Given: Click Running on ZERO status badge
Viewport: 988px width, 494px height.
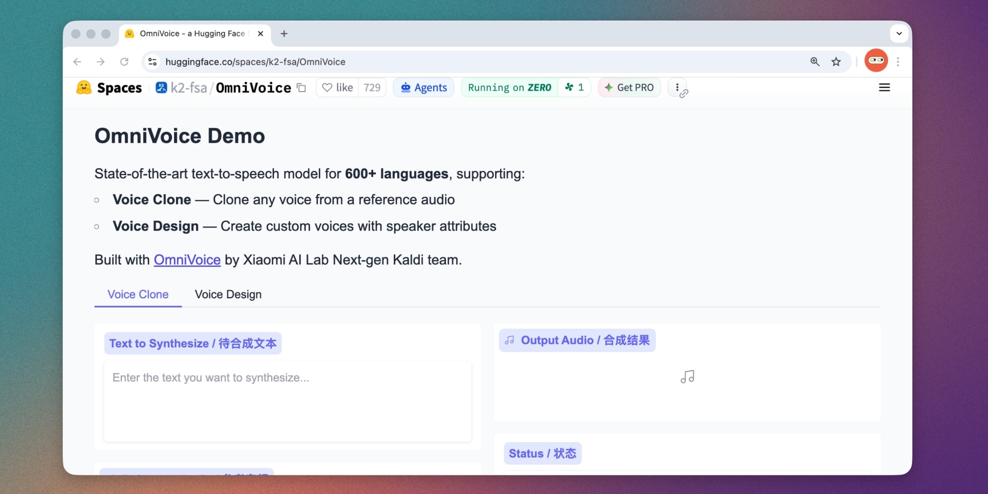Looking at the screenshot, I should [x=509, y=88].
